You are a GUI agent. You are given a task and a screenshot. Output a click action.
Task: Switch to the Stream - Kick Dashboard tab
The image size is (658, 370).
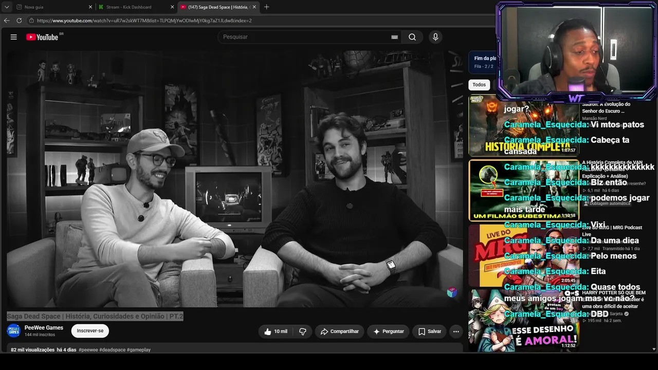136,7
